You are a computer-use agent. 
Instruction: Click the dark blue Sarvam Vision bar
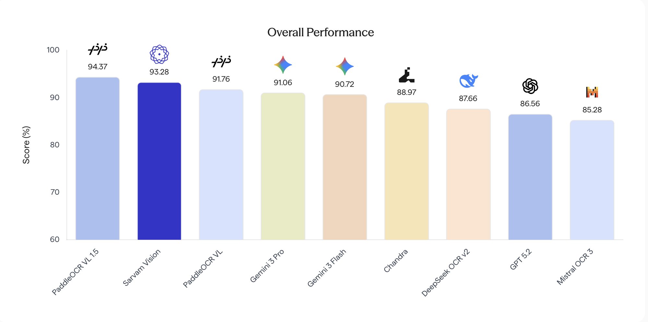(159, 161)
